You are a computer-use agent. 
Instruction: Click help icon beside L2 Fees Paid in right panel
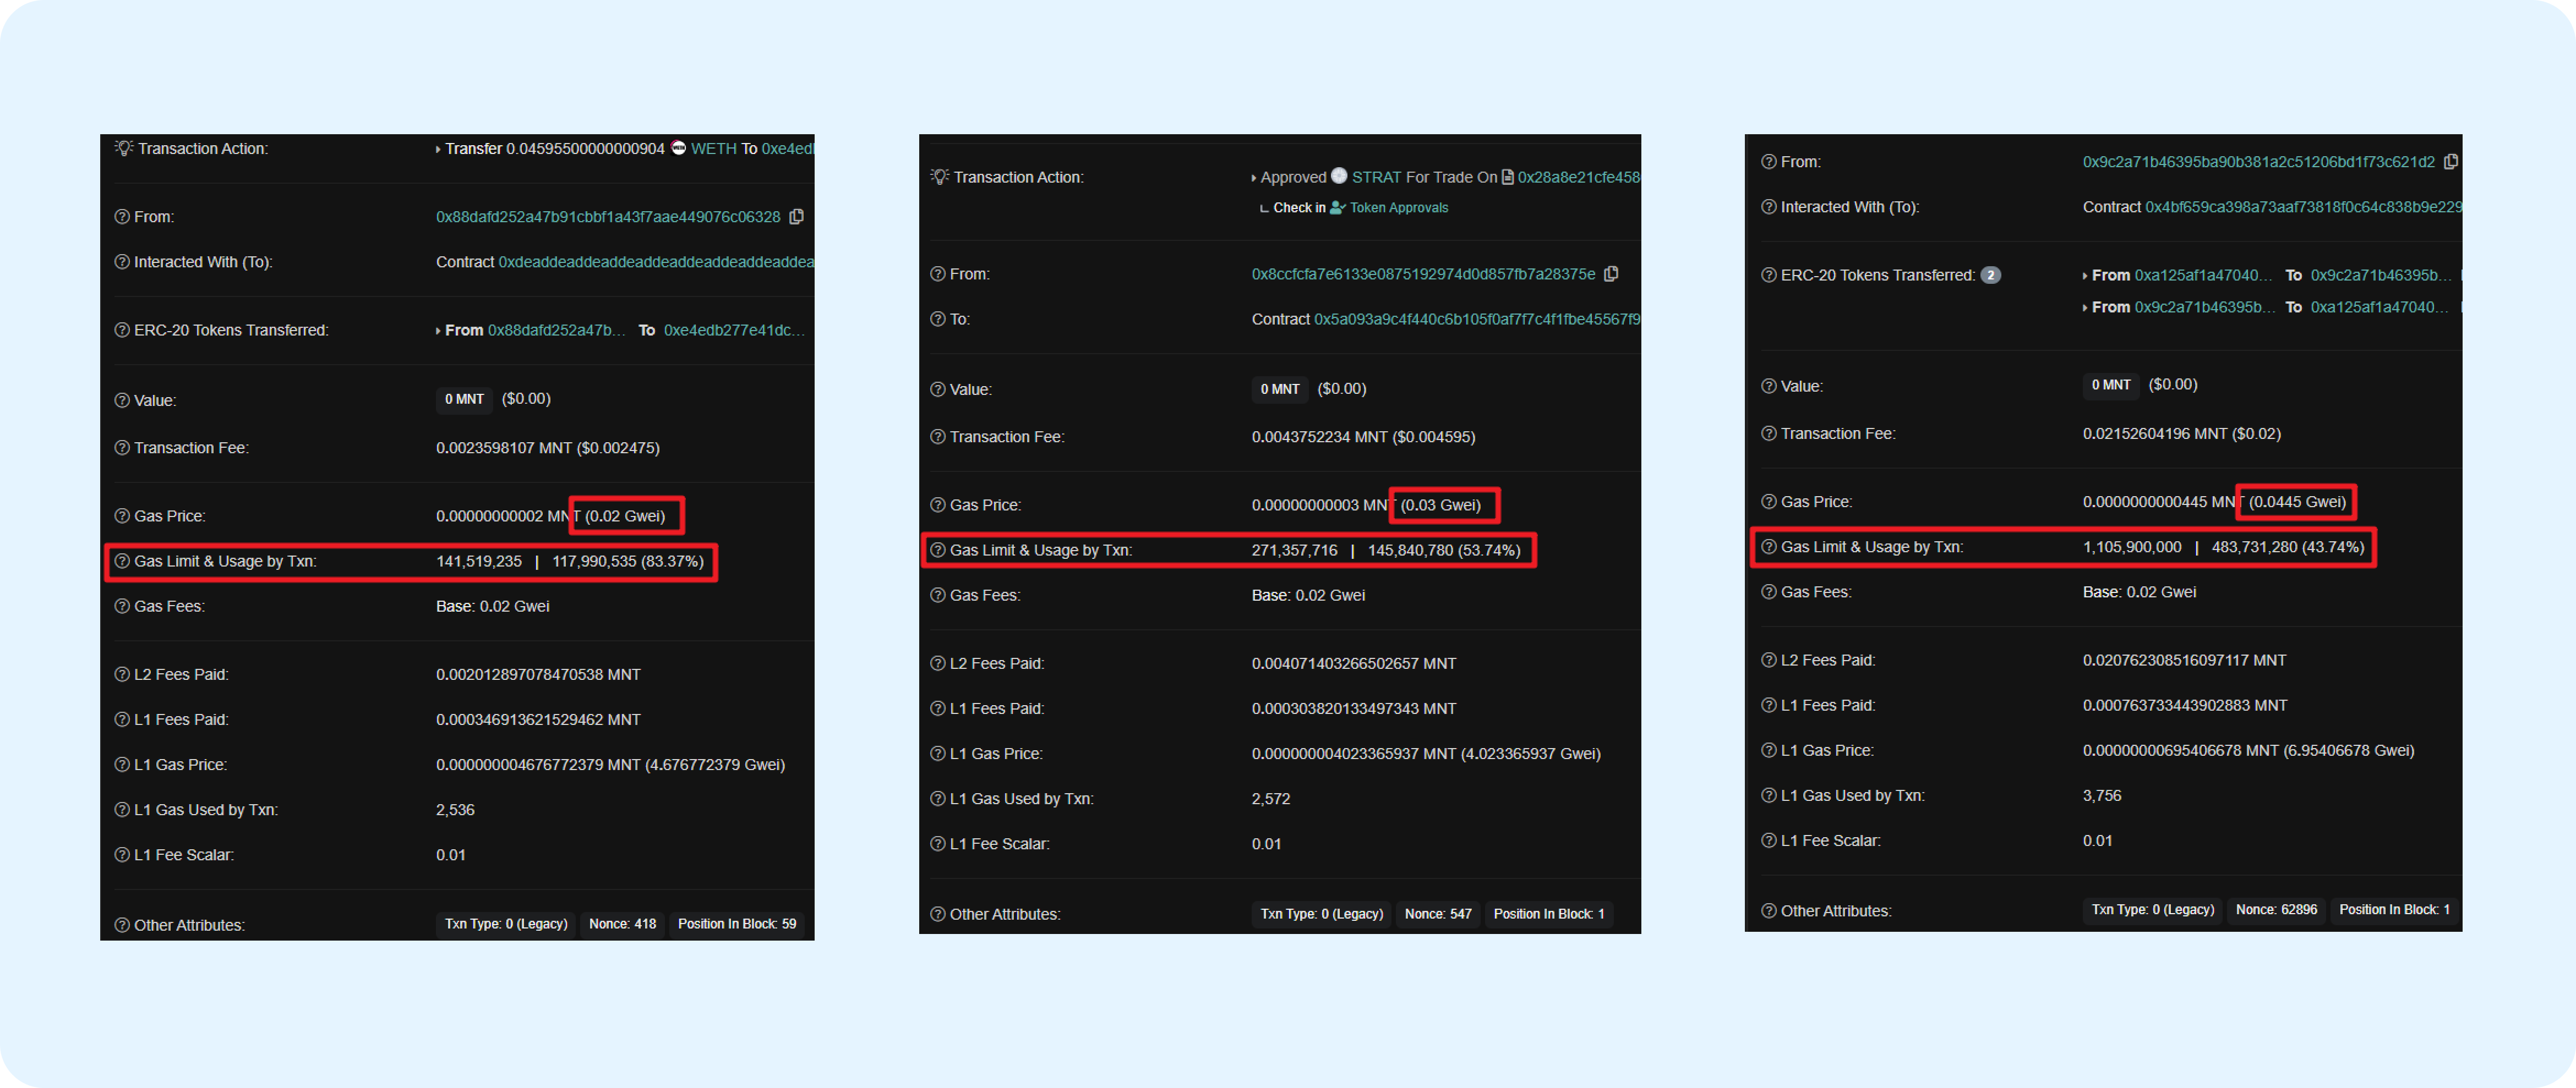1768,661
